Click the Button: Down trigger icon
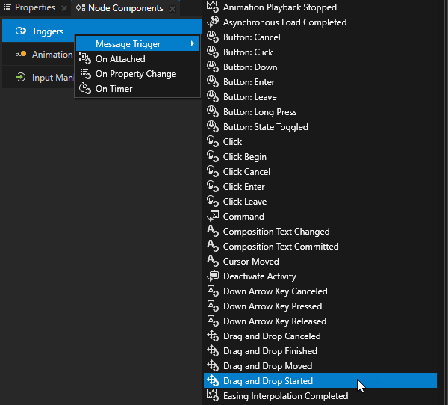The height and width of the screenshot is (405, 448). (x=213, y=67)
